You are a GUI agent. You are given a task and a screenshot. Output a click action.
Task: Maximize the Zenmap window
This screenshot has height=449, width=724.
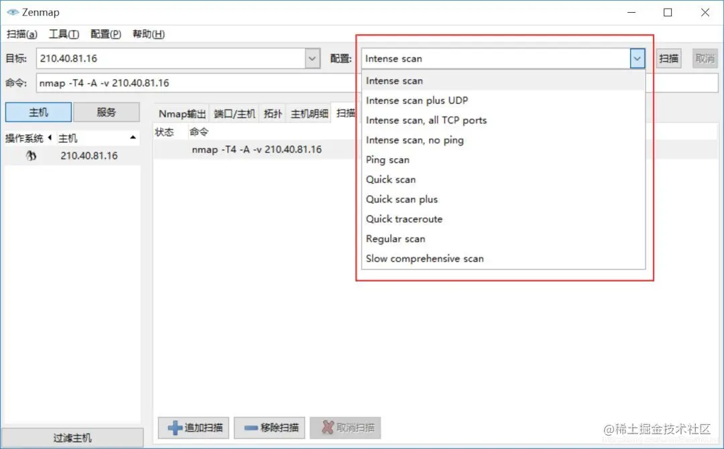668,13
